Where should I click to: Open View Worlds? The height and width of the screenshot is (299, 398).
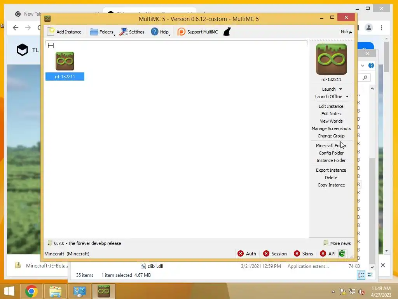coord(331,121)
